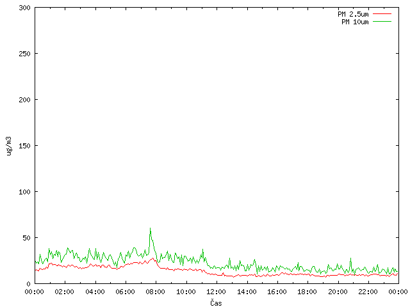This screenshot has width=410, height=307.
Task: Click the 14:00 time label
Action: point(247,292)
